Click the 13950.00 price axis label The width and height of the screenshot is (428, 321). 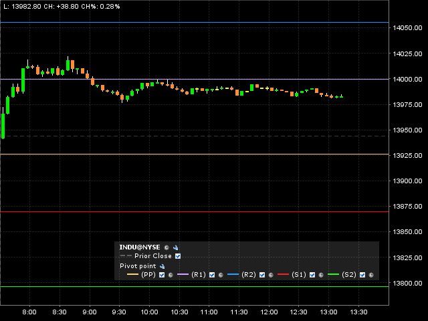pos(407,130)
